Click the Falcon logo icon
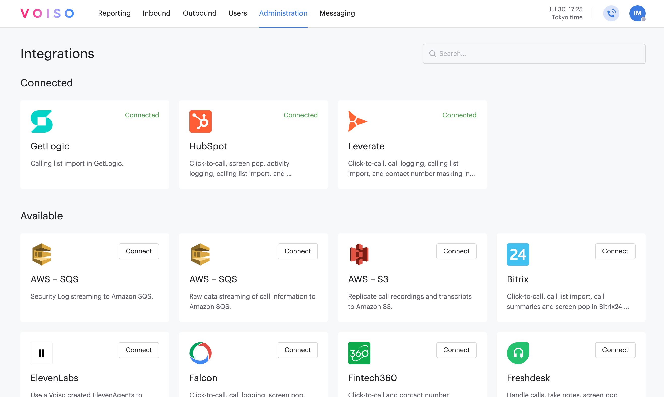This screenshot has width=664, height=397. (200, 353)
